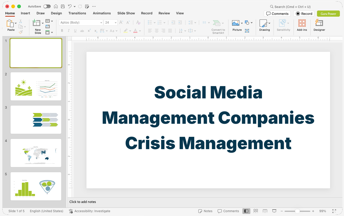Switch to Slide Sorter view

256,211
